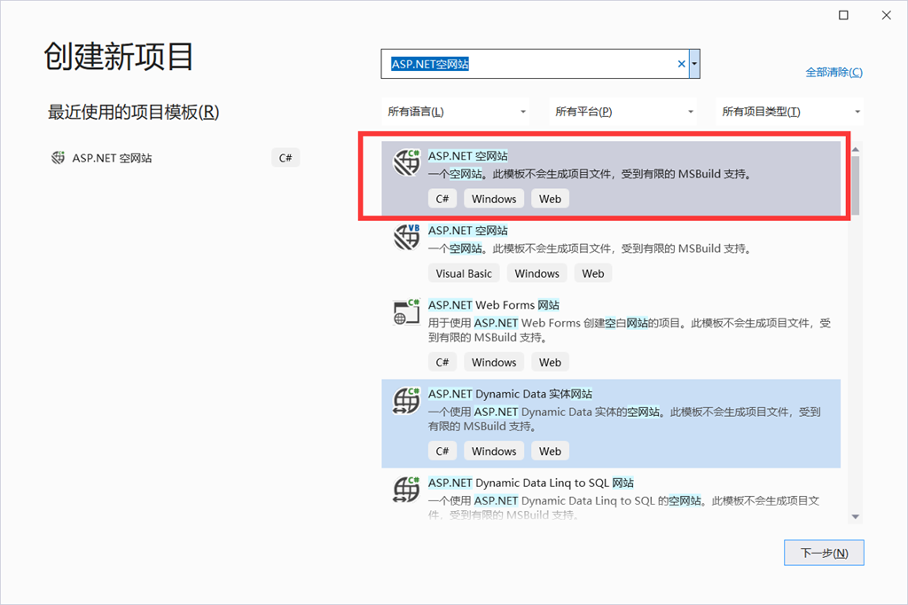Open the 所有项目类型 project type dropdown
Screen dimensions: 908x605
click(791, 112)
